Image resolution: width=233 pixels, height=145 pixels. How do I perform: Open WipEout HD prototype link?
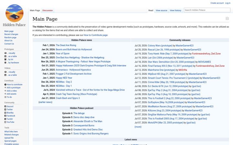click(x=167, y=74)
